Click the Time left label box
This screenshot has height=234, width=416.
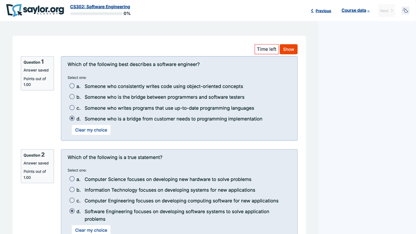click(266, 49)
